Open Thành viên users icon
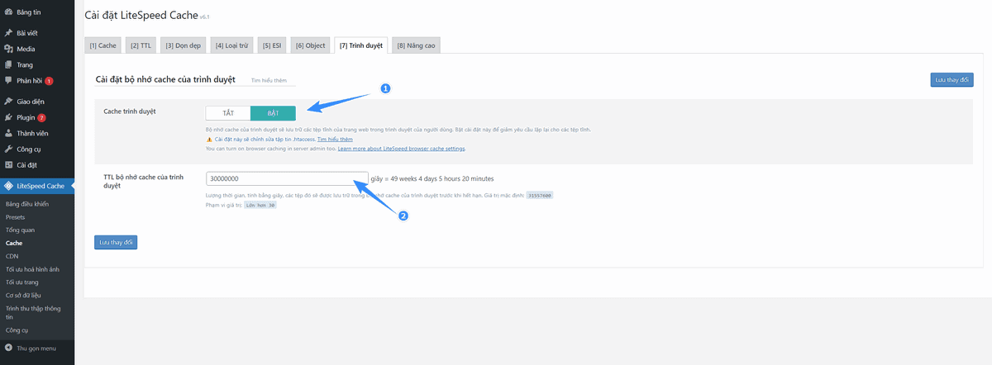 tap(8, 133)
